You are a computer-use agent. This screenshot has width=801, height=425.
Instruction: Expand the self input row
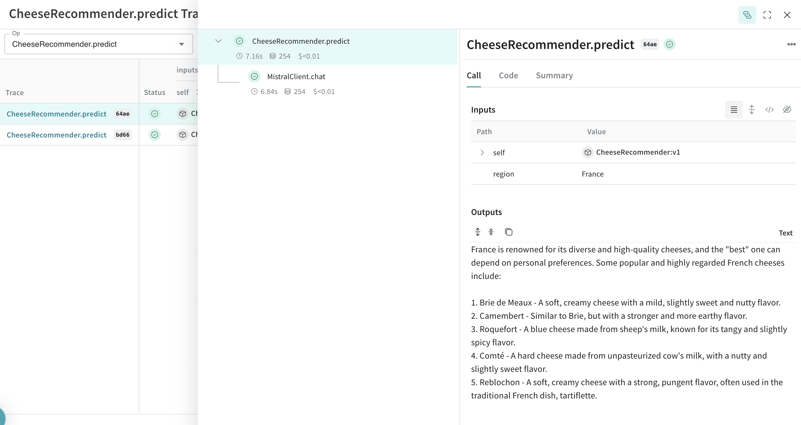click(482, 153)
